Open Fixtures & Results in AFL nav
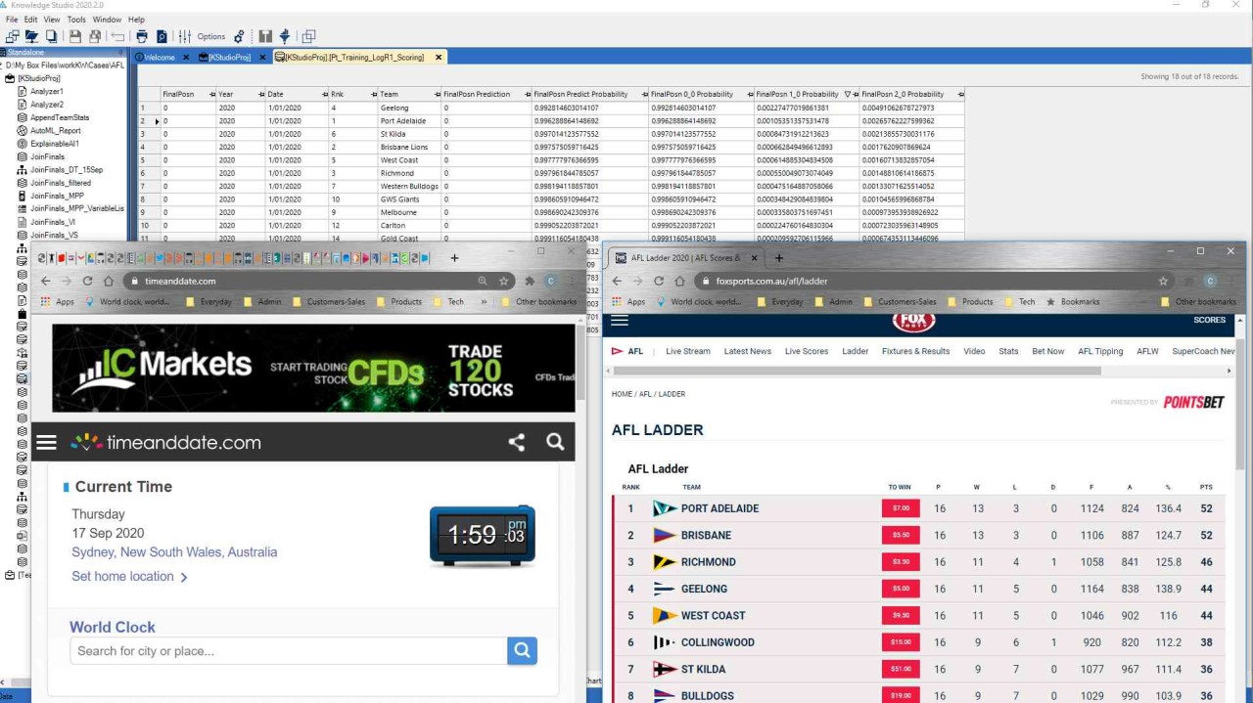Viewport: 1253px width, 703px height. click(x=915, y=351)
